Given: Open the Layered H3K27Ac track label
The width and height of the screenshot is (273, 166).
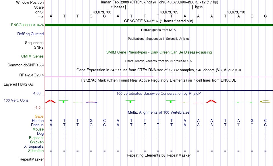Looking at the screenshot, I should (19, 84).
